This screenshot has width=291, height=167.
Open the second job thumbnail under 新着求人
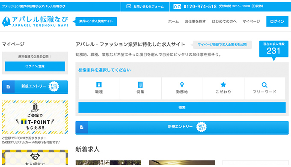182,163
